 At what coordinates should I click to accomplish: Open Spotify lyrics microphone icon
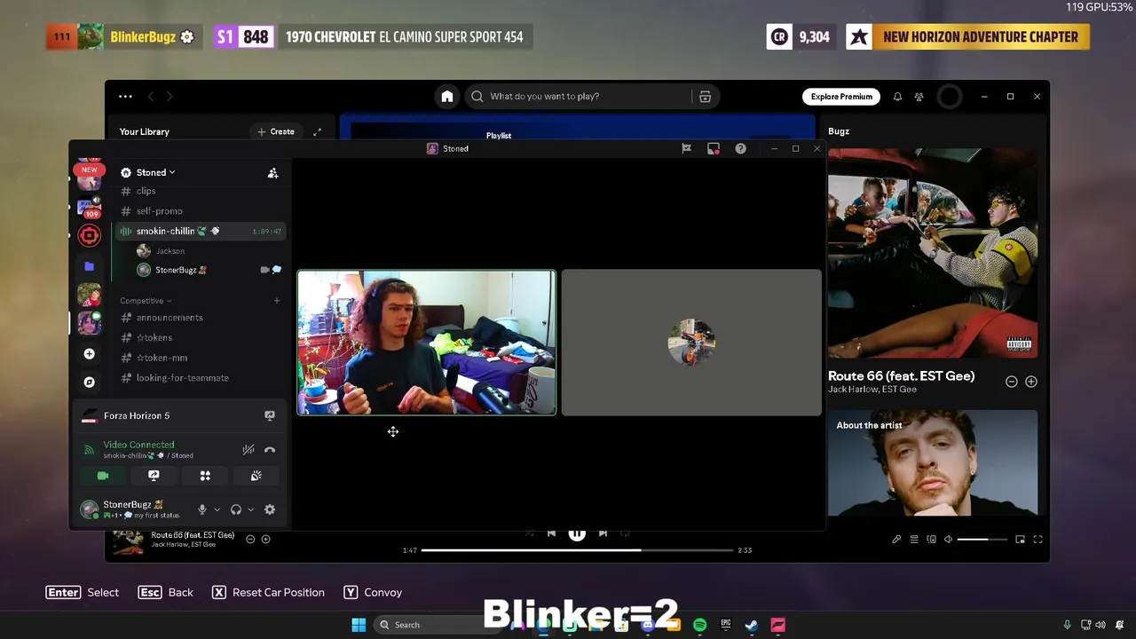point(896,540)
